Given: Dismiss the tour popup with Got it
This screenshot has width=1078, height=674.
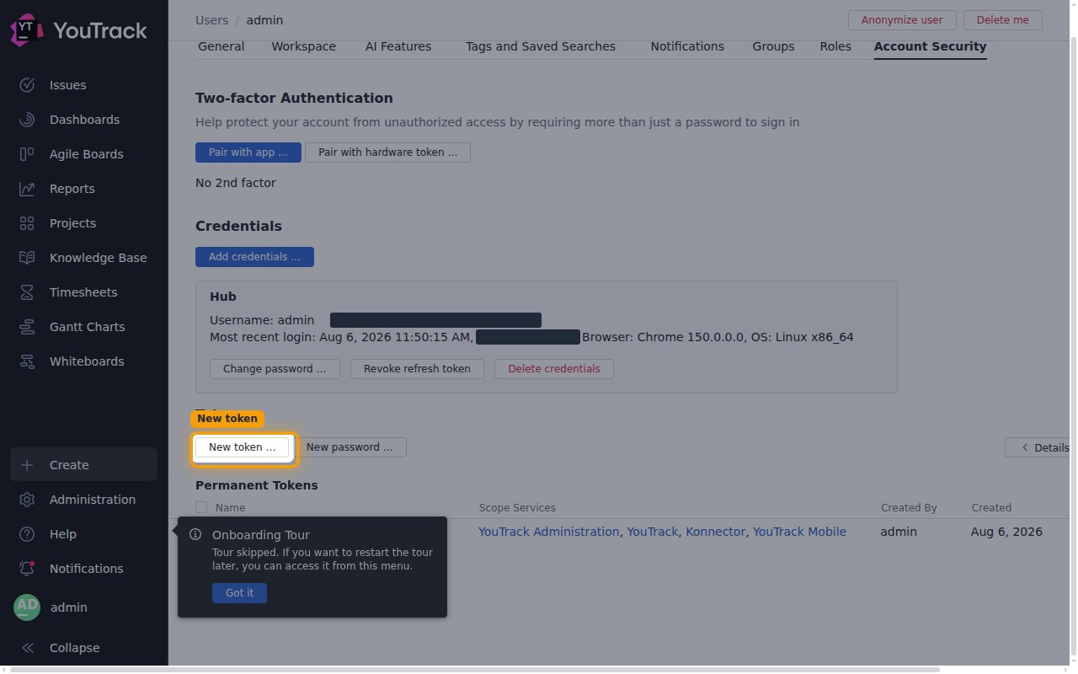Looking at the screenshot, I should [239, 593].
